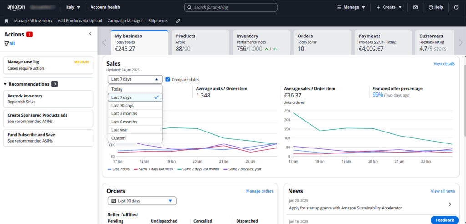
Task: Open the Customers feedback rating card
Action: [x=435, y=42]
